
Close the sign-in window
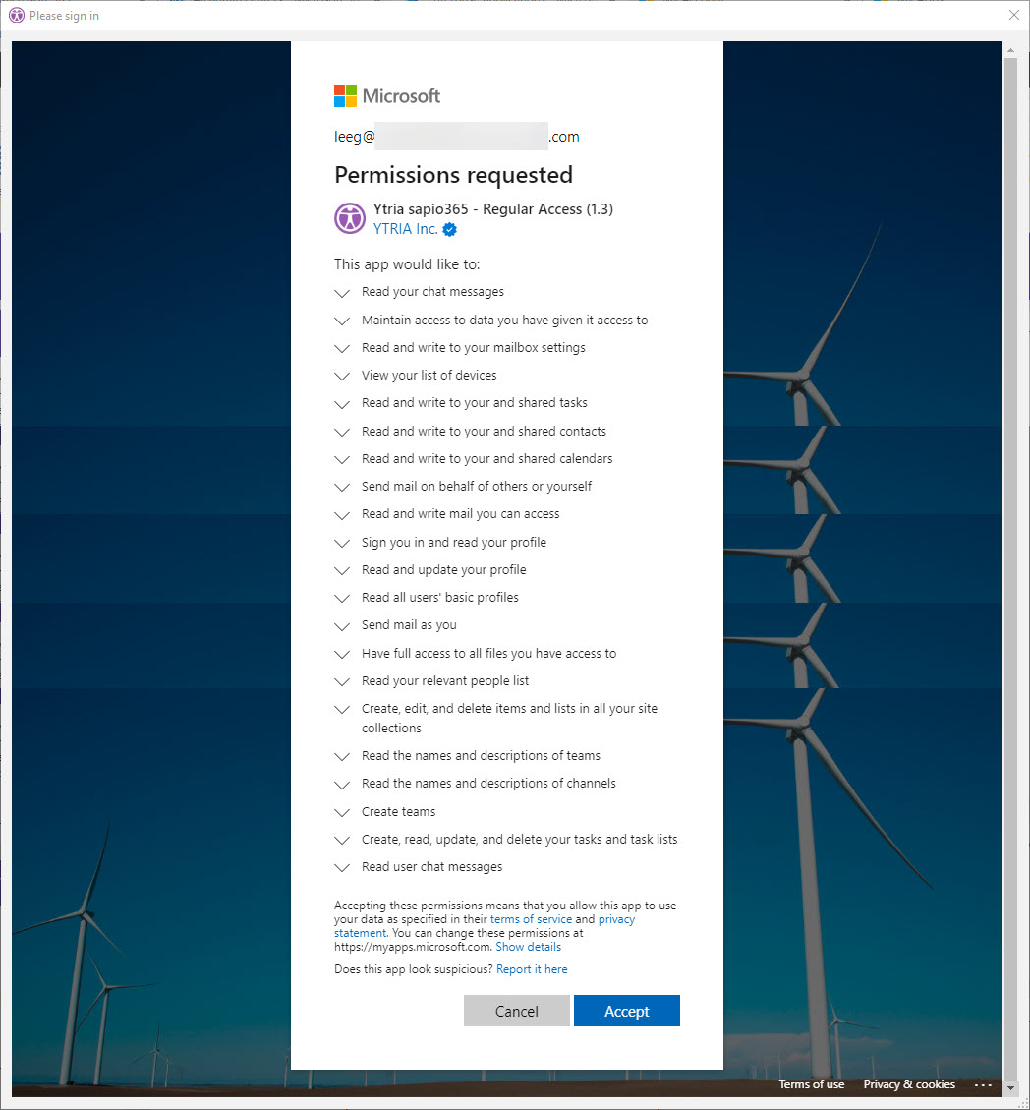tap(1014, 15)
